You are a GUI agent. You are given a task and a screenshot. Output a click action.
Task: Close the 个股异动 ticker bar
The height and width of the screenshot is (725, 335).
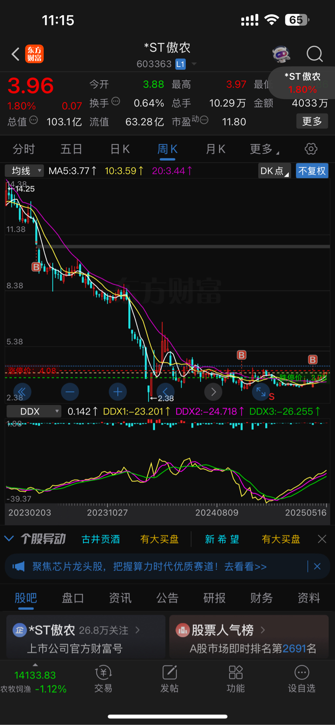point(322,539)
